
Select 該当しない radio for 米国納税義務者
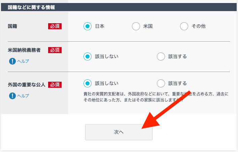[x=88, y=56]
